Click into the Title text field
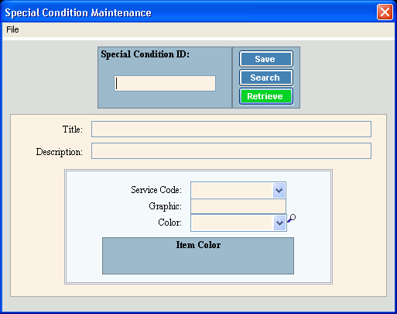 click(x=231, y=129)
